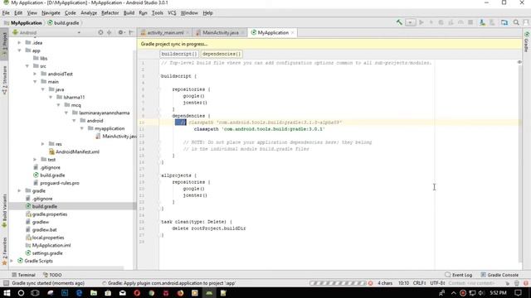This screenshot has width=531, height=298.
Task: Click the Search Everywhere magnifier icon
Action: [x=516, y=22]
